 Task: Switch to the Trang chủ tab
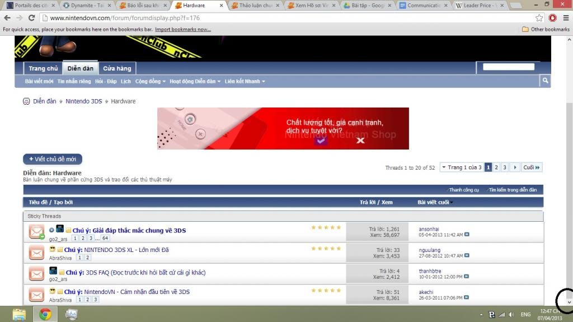click(x=43, y=68)
